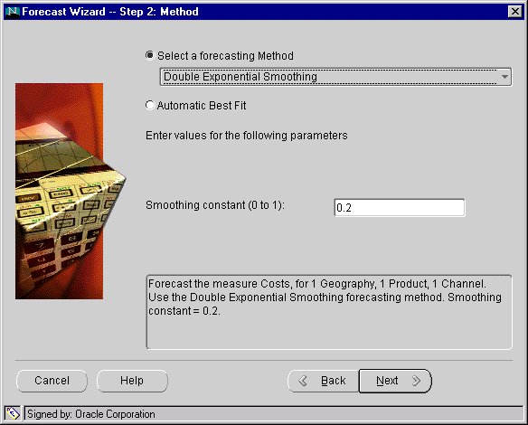Click the left chevron icon on Back
Image resolution: width=528 pixels, height=425 pixels.
(x=303, y=381)
